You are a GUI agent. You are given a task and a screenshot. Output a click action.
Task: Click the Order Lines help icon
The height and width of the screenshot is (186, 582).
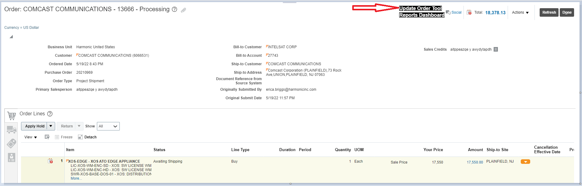pos(50,114)
